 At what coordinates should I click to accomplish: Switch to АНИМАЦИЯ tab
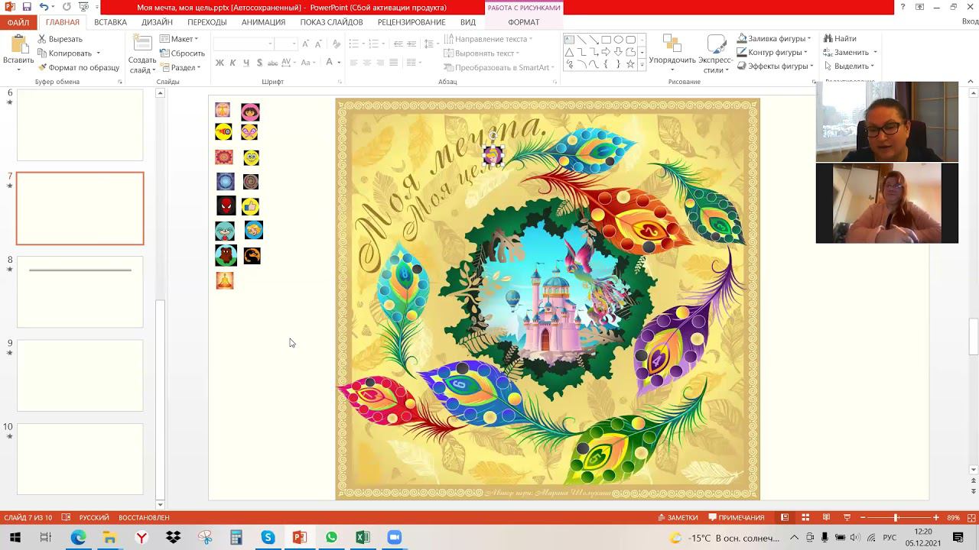[x=263, y=22]
